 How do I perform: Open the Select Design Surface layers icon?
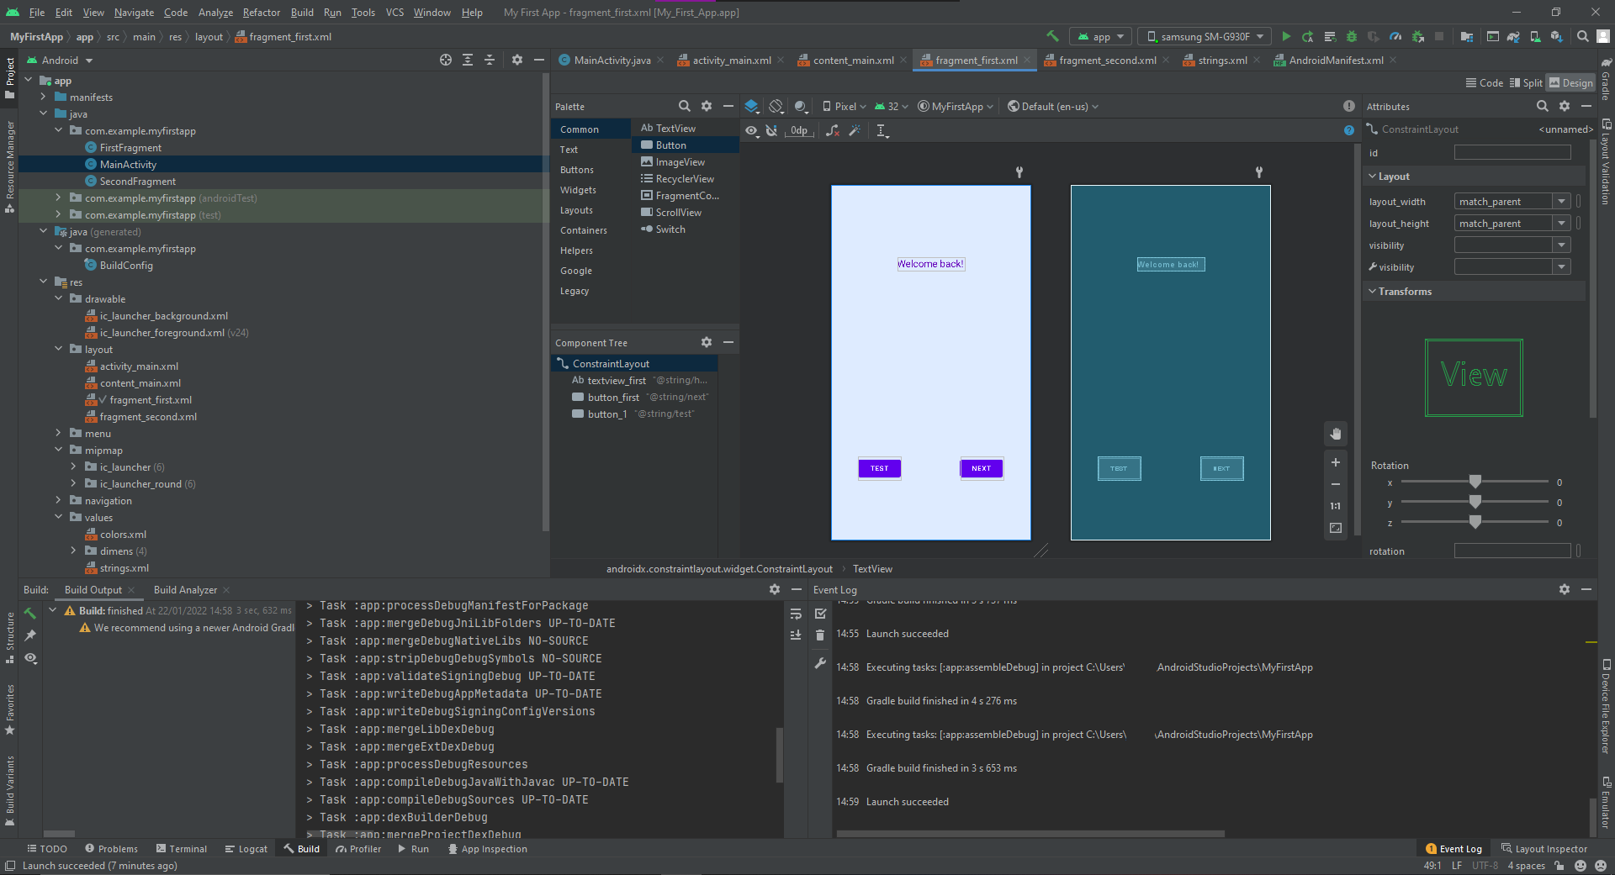tap(752, 107)
